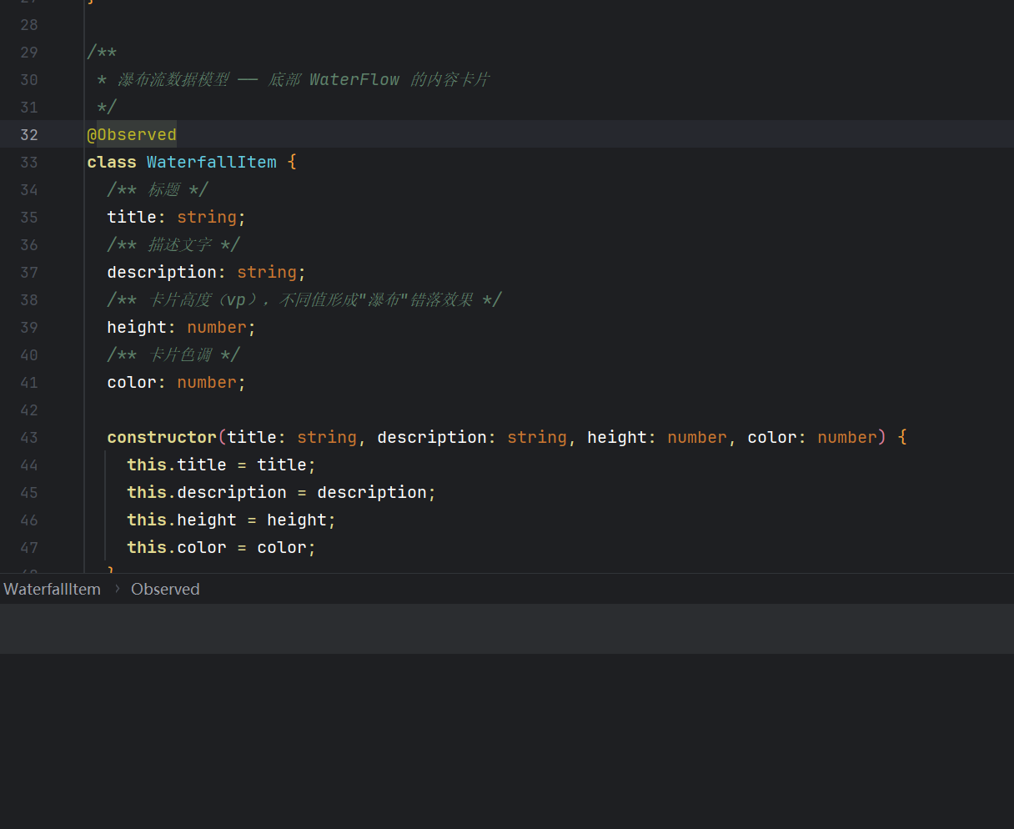The width and height of the screenshot is (1014, 829).
Task: Place cursor on the @Observed decorator
Action: (x=132, y=134)
